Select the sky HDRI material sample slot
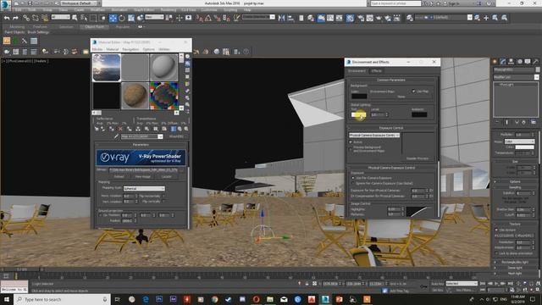542x305 pixels. coord(107,68)
